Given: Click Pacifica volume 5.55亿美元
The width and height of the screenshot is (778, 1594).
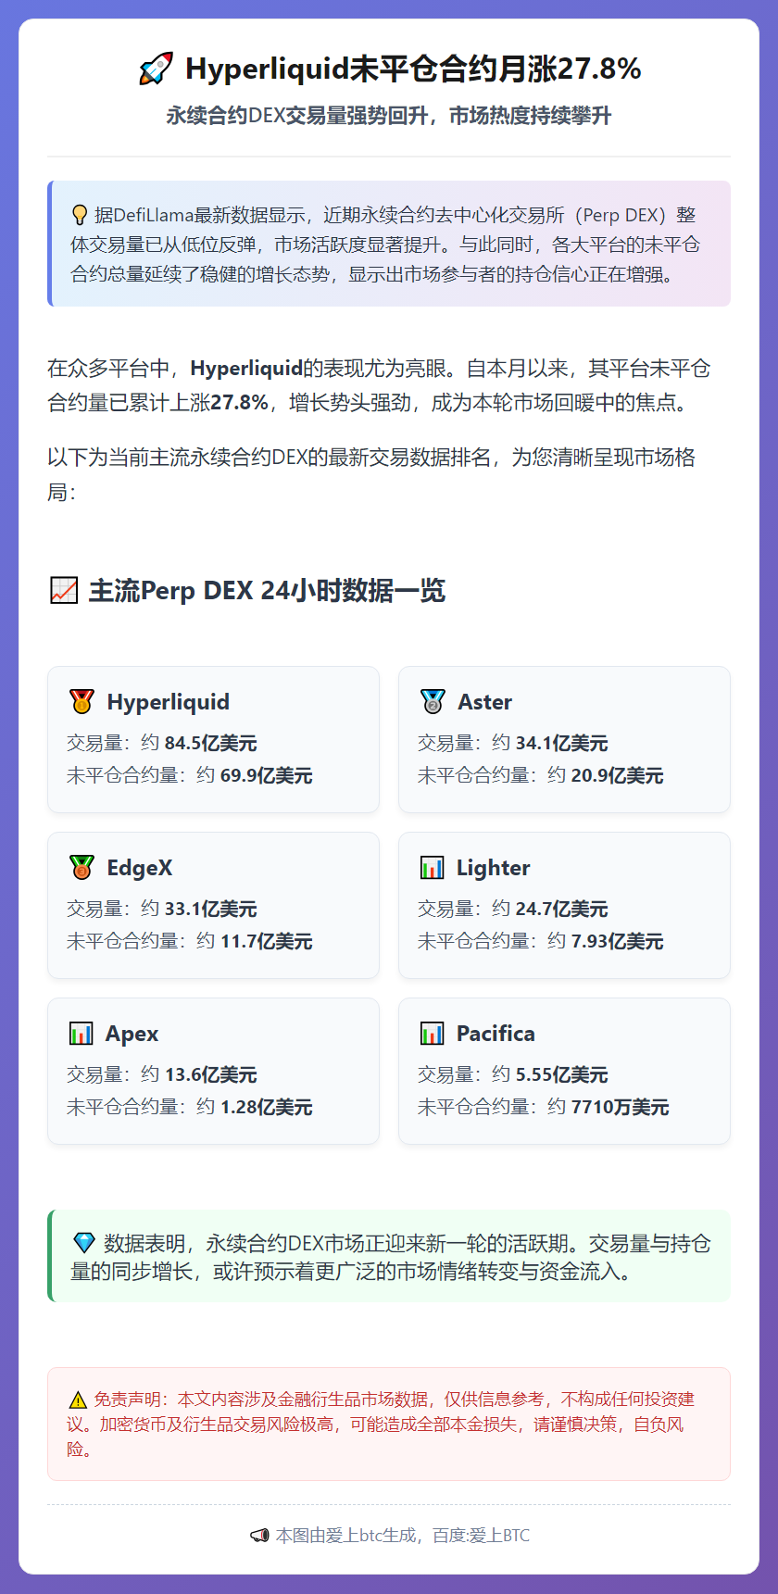Looking at the screenshot, I should (562, 1074).
